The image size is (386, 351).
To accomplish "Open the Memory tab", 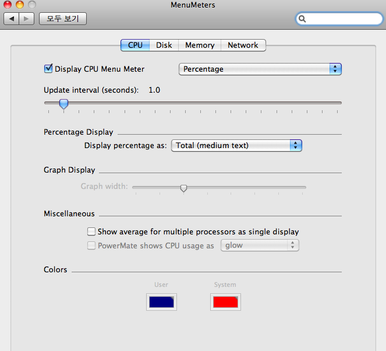I will pyautogui.click(x=200, y=45).
